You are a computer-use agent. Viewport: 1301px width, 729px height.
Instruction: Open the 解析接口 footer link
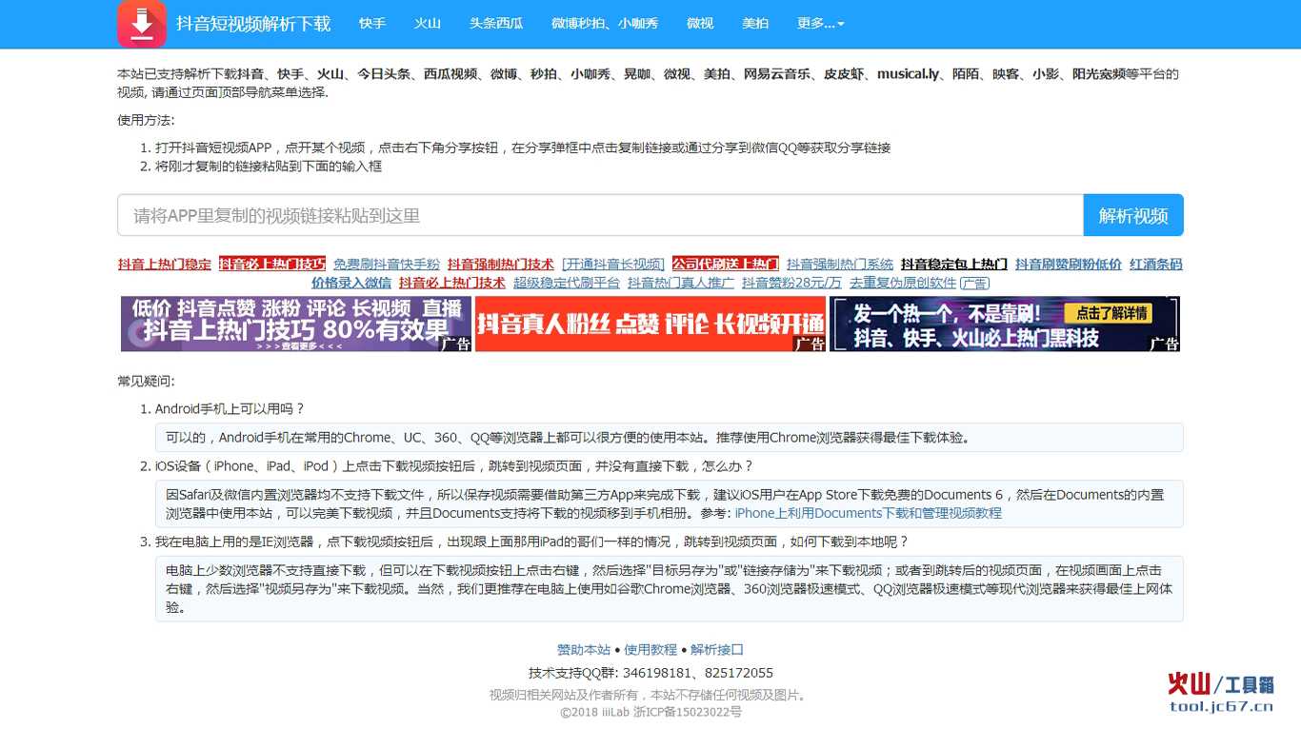[717, 650]
